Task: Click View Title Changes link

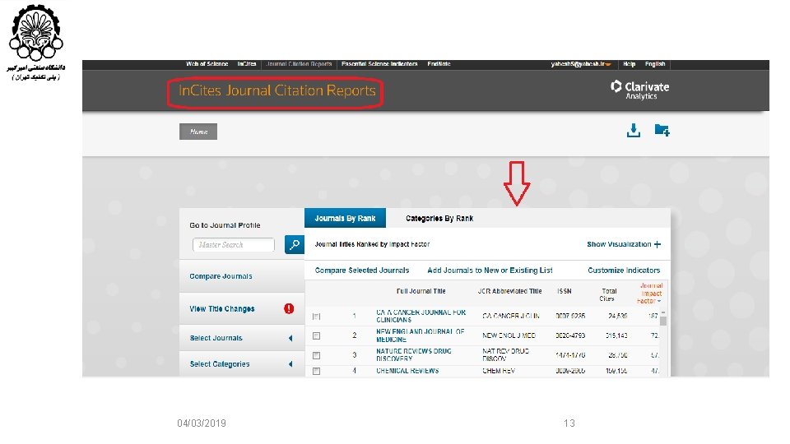Action: click(x=221, y=308)
